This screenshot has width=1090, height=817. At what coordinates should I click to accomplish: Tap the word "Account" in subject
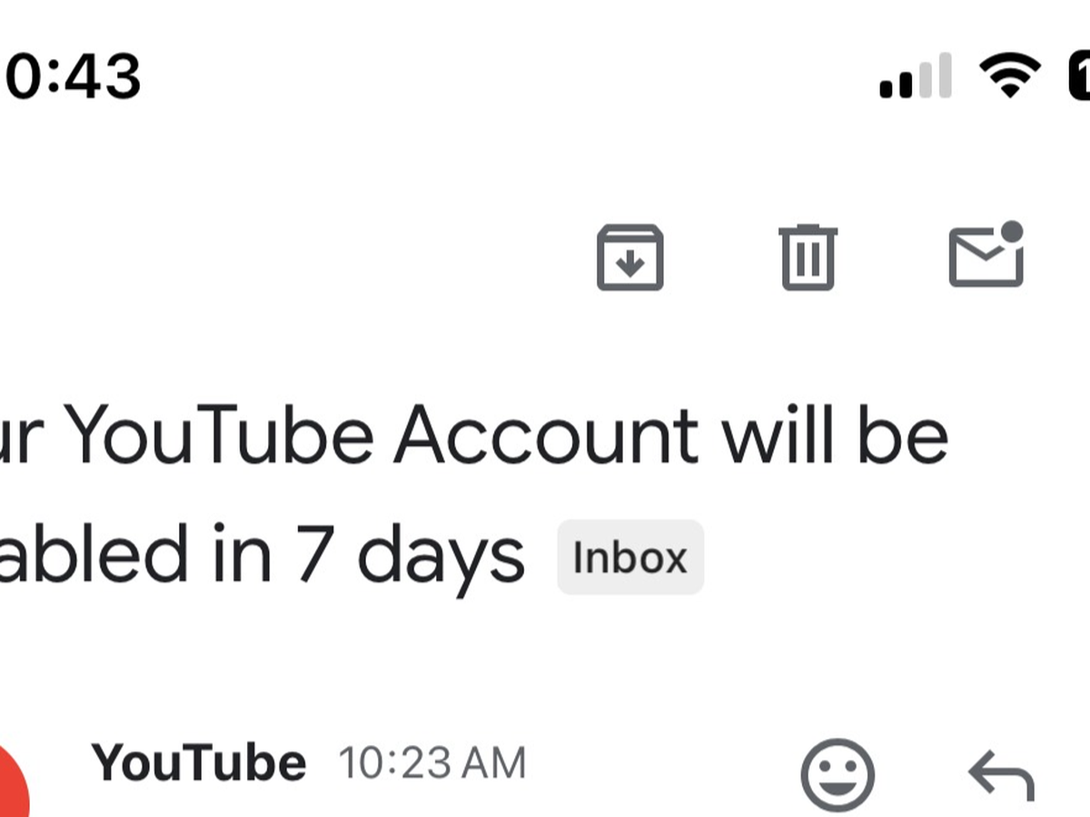(545, 437)
